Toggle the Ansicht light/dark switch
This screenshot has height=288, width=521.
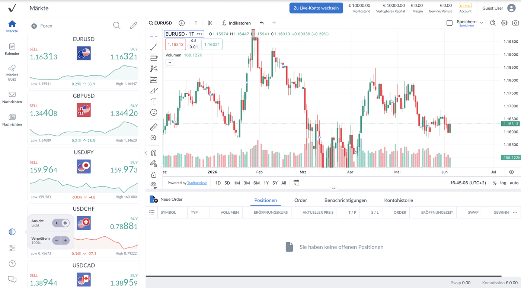point(61,223)
